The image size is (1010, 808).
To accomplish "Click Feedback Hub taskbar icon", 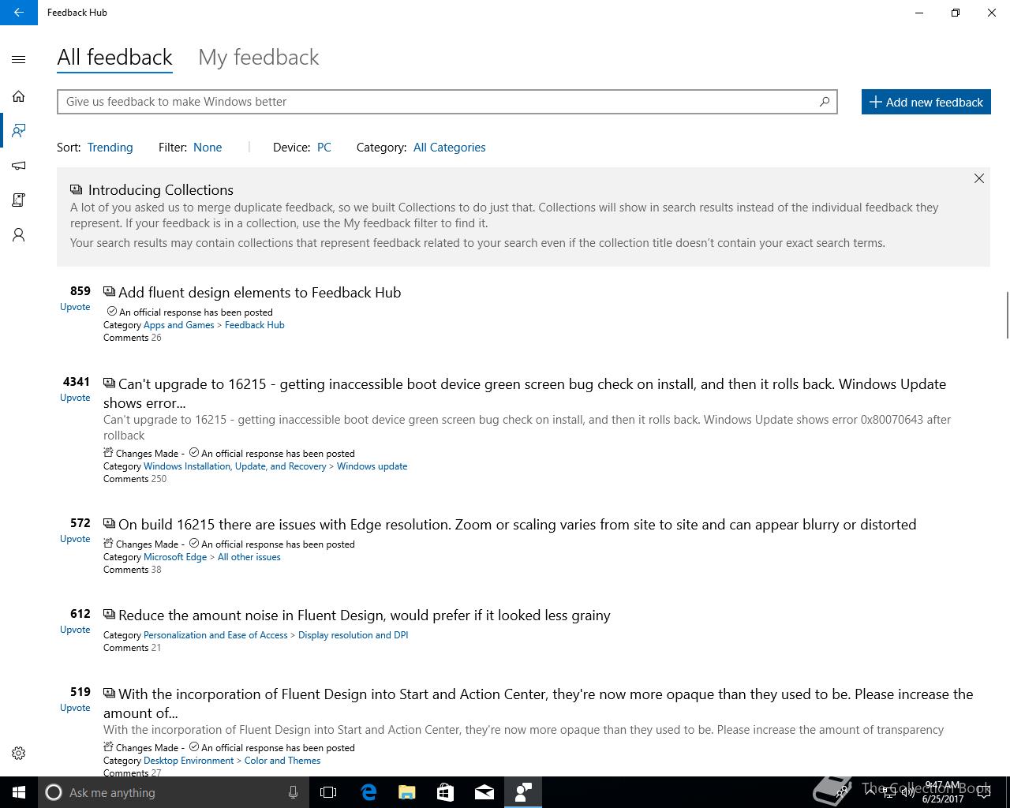I will [523, 792].
